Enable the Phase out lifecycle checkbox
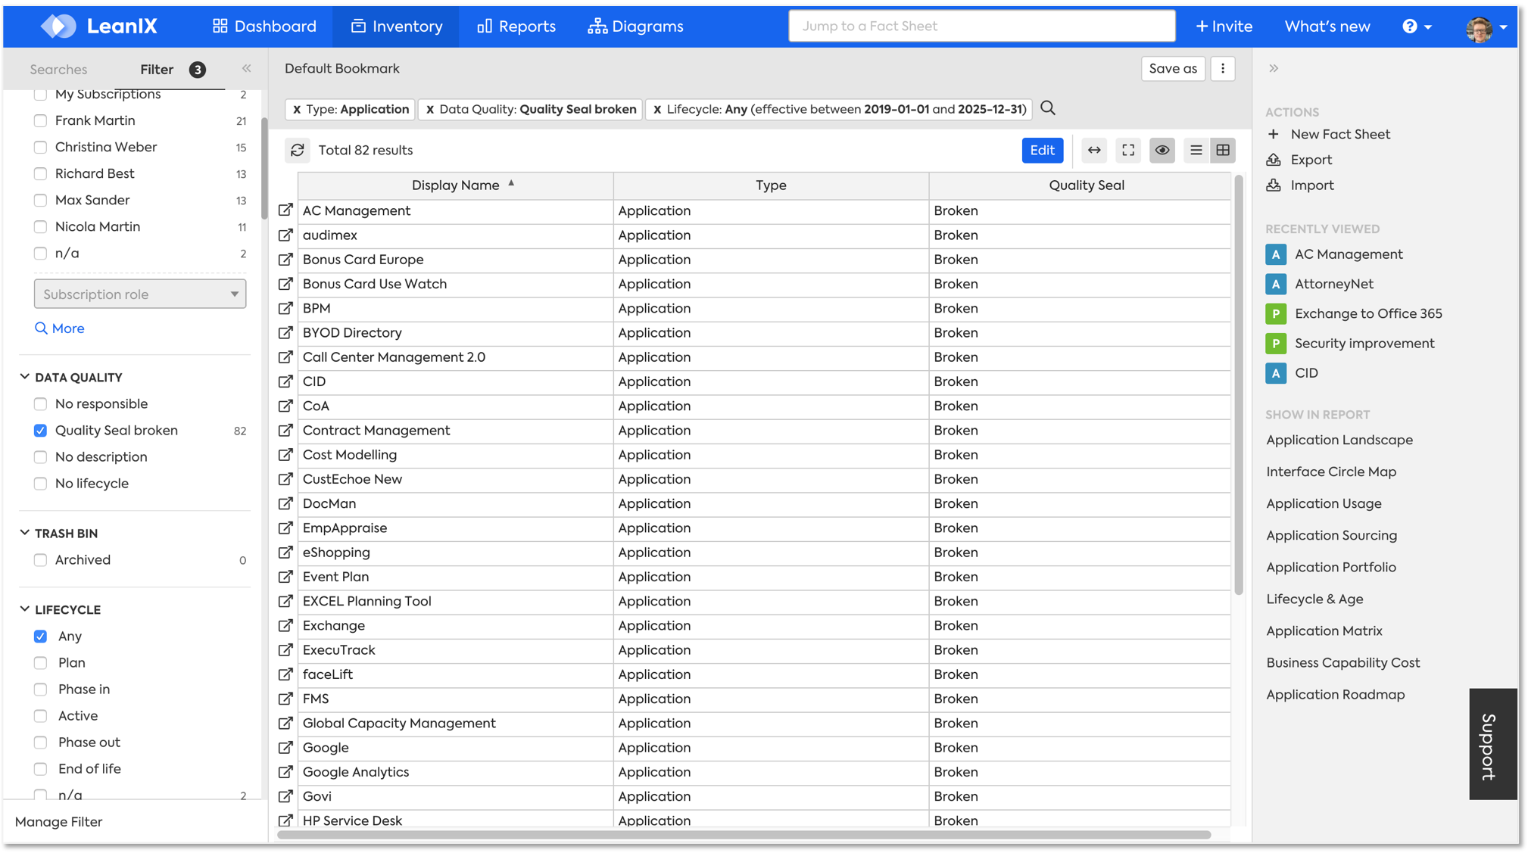Screen dimensions: 1528x853 [x=41, y=742]
